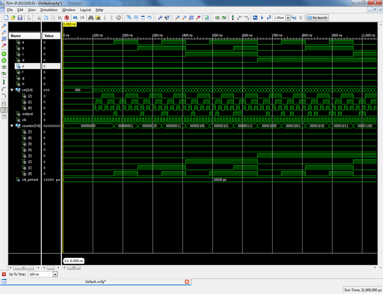Screen dimensions: 383x294
Task: Close the Go To Time bar
Action: (4, 274)
